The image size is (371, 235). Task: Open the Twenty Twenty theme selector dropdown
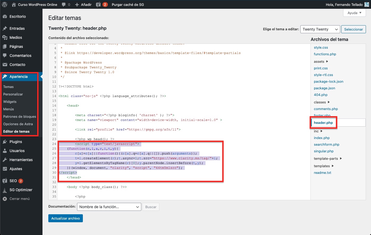click(x=320, y=29)
